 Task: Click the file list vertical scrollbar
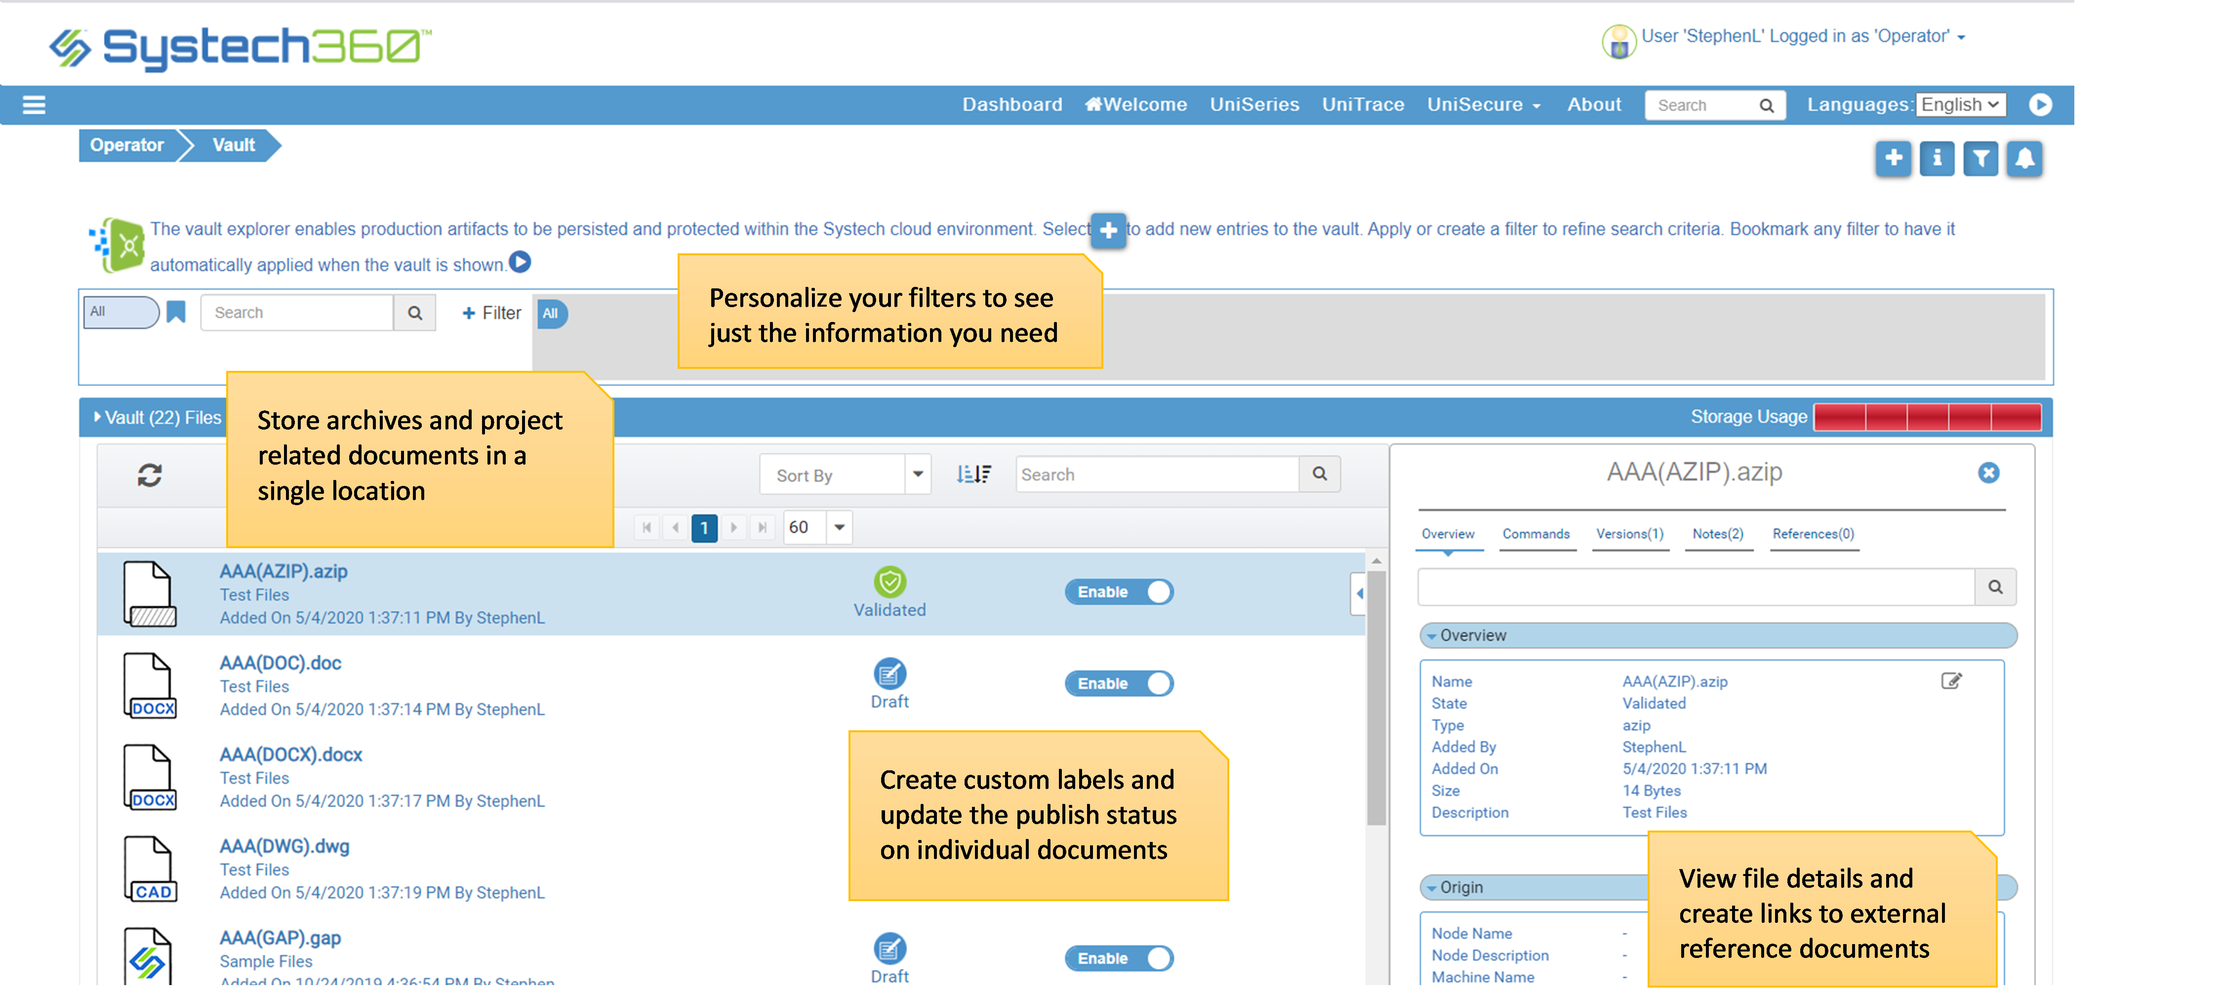[x=1376, y=697]
